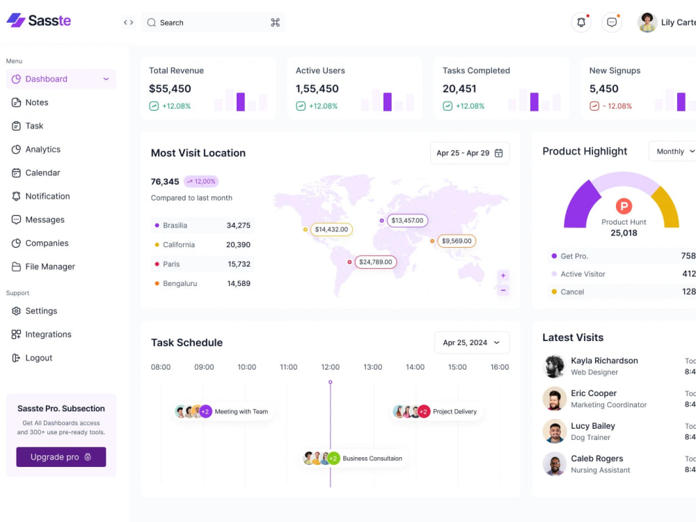696x522 pixels.
Task: Click the Paris location row
Action: tap(203, 264)
